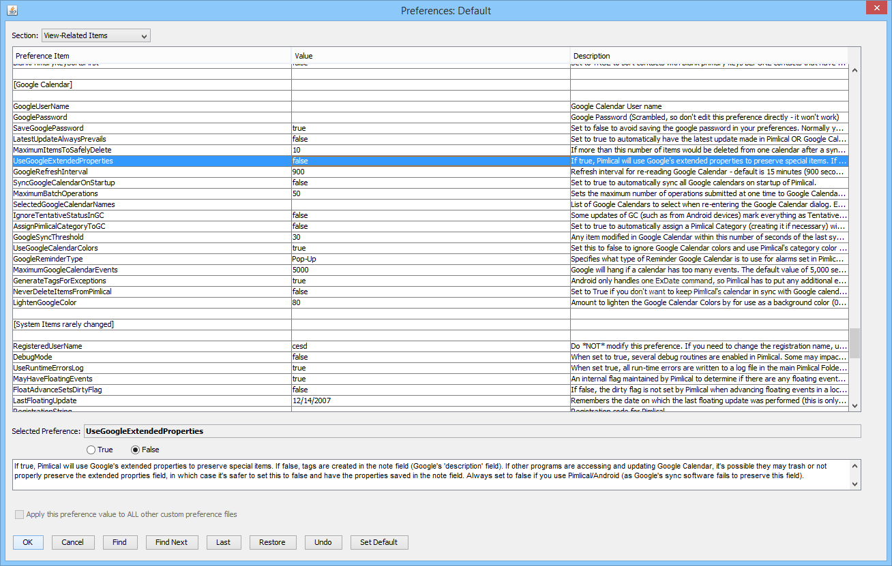The width and height of the screenshot is (892, 566).
Task: Select the FloatAdvanceSetsDirtyFlag row
Action: click(430, 390)
